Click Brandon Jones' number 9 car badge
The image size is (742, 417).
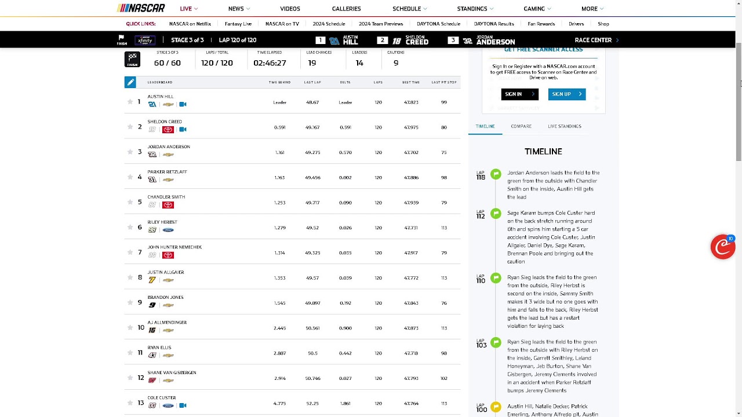[x=152, y=305]
